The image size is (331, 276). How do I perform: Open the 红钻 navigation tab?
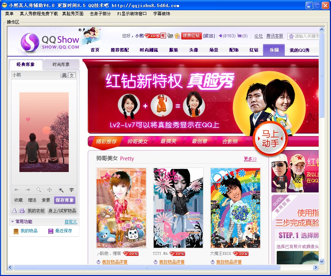(254, 50)
